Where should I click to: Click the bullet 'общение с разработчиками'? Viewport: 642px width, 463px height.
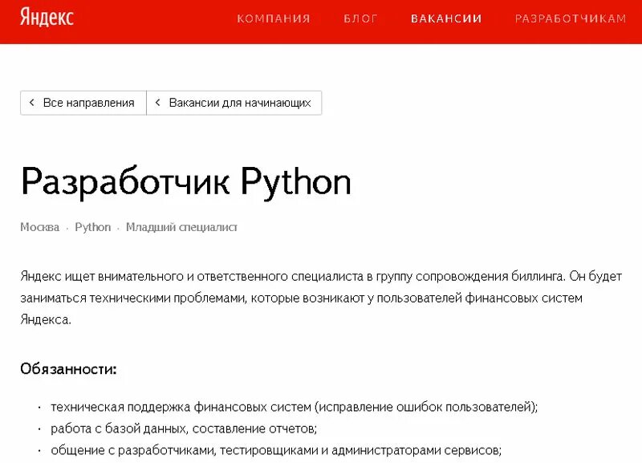click(x=276, y=450)
